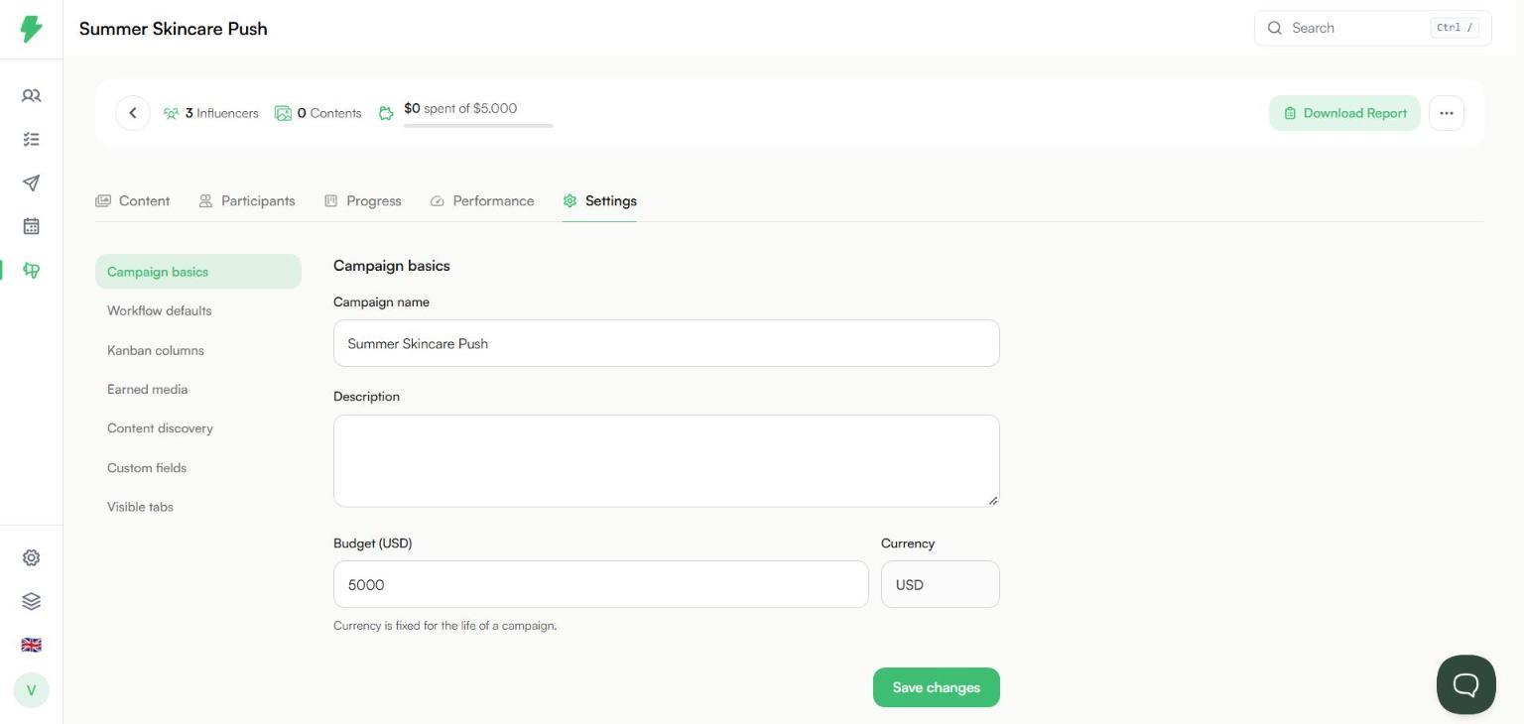Screen dimensions: 1524x724
Task: Click the disabled Currency USD field
Action: [x=941, y=584]
